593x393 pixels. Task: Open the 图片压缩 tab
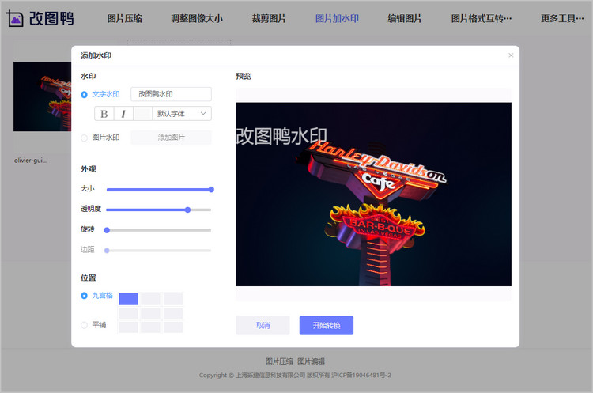tap(124, 18)
